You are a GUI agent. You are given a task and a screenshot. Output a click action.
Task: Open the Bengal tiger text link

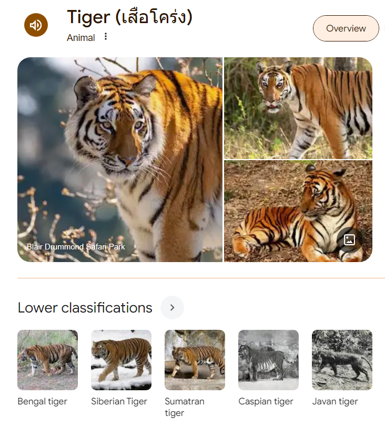tap(42, 401)
